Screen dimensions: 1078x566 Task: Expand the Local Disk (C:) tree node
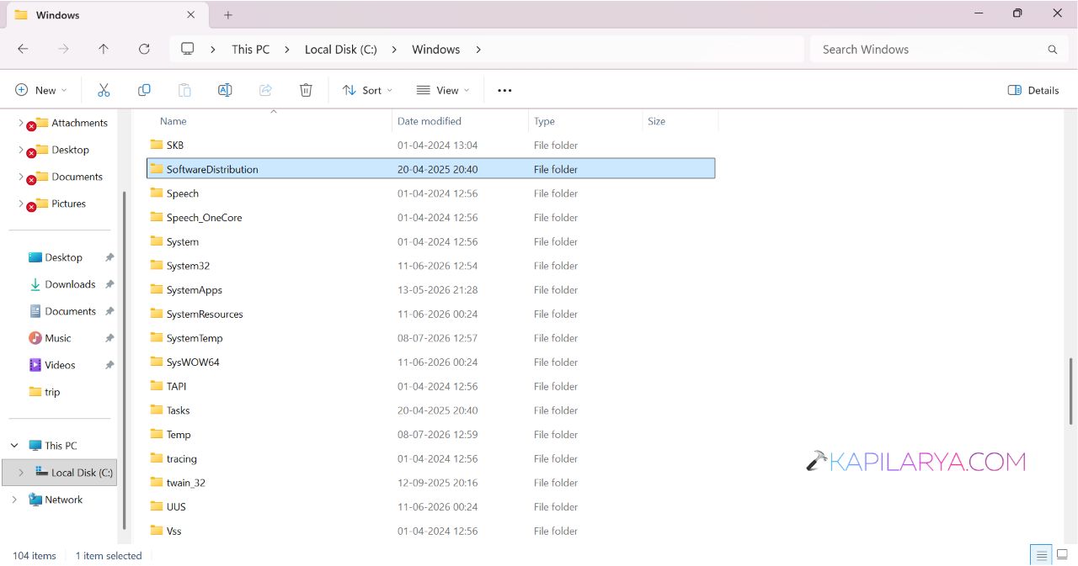point(20,473)
